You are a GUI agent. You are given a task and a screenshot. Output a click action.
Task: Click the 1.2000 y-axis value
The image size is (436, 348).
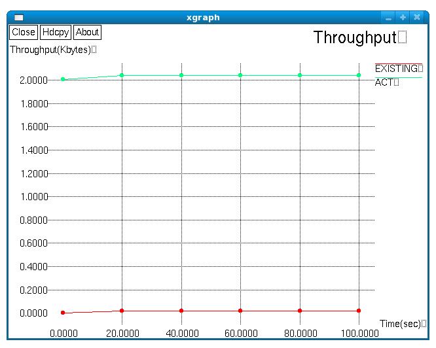(x=35, y=174)
